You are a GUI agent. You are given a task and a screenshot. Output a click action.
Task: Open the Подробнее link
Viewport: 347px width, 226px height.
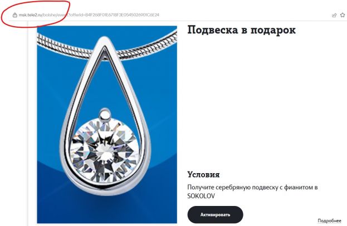(x=329, y=220)
